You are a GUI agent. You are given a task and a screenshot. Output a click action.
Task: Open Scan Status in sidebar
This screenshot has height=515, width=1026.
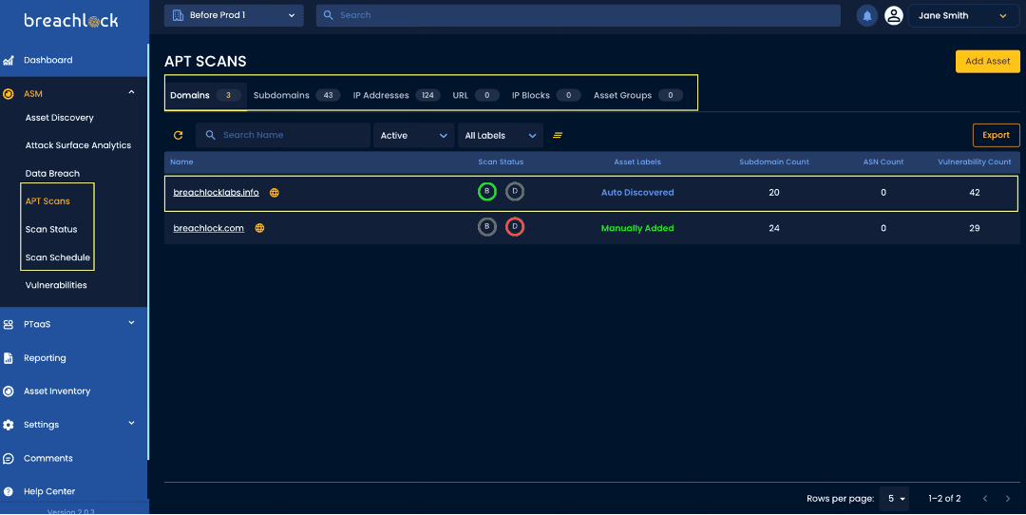(51, 230)
